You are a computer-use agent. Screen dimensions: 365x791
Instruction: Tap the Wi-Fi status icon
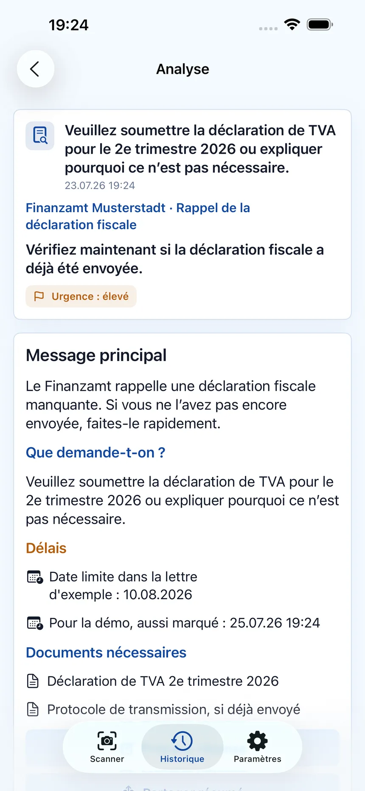(292, 25)
